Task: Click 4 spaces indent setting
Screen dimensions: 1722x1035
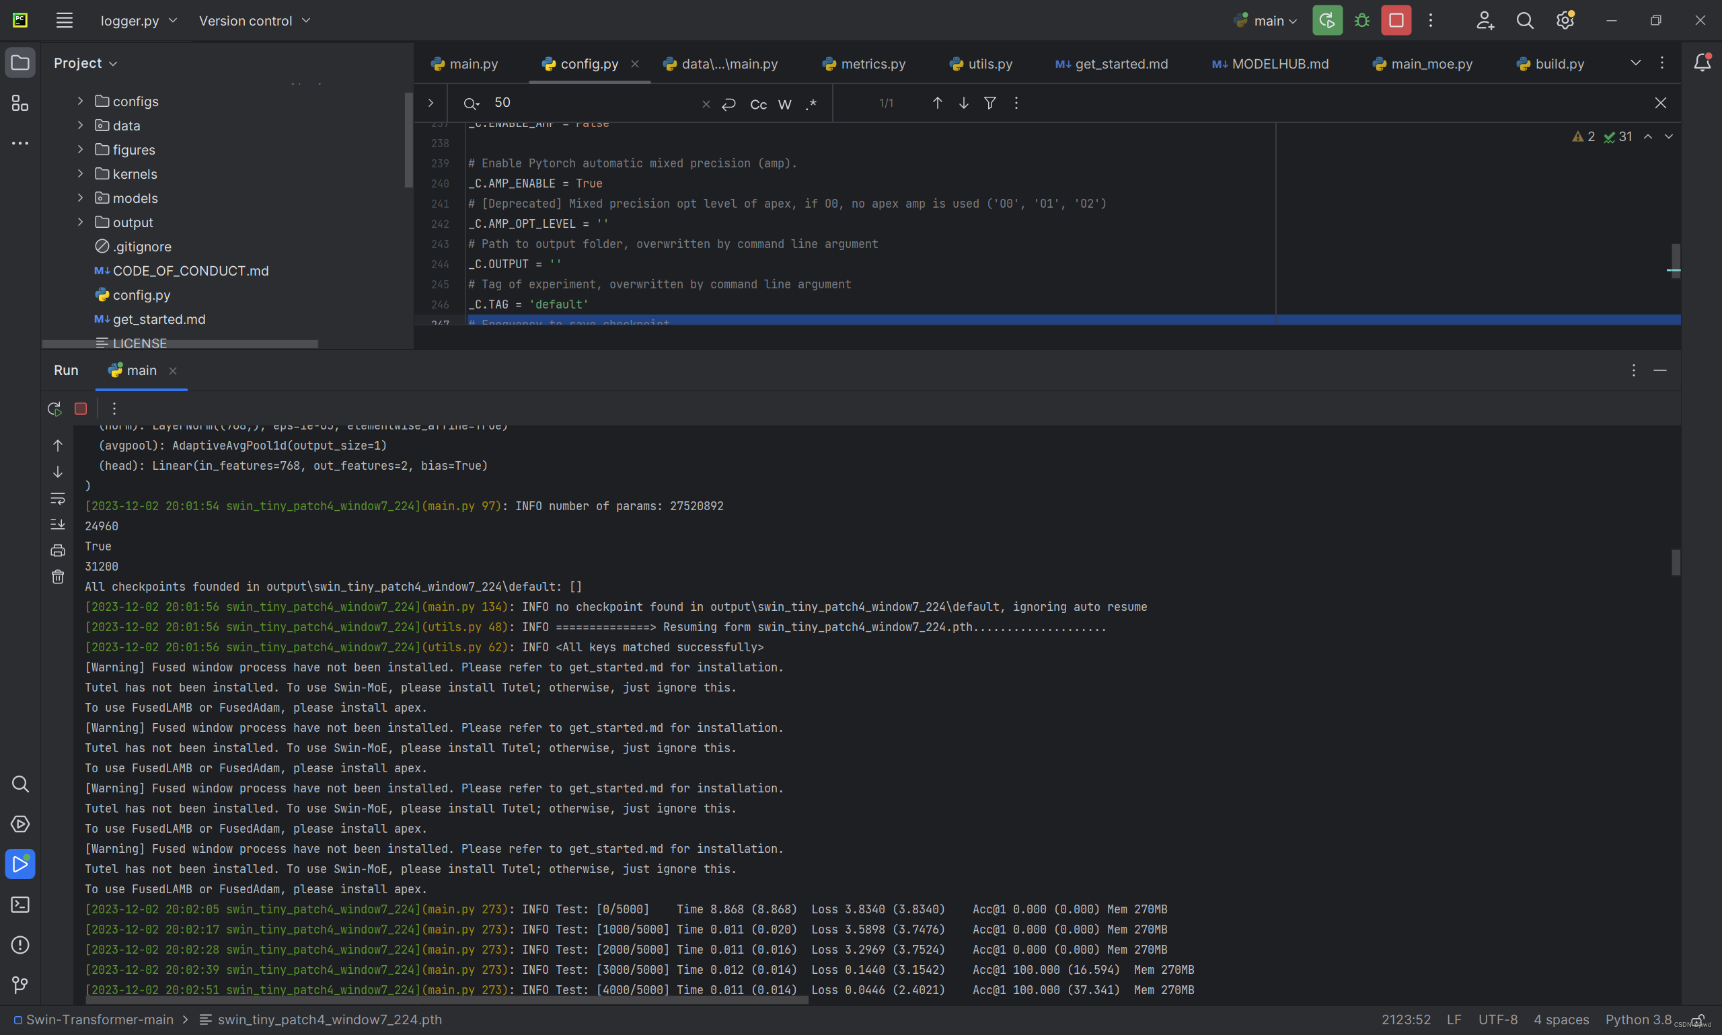Action: (x=1561, y=1020)
